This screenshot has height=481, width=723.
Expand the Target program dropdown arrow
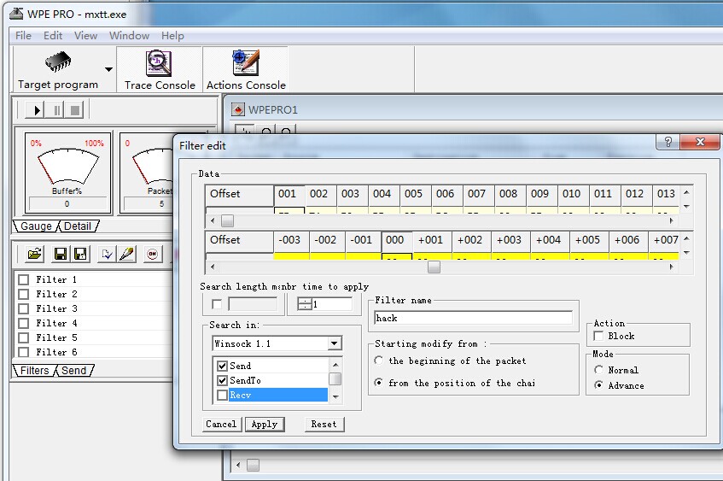pos(108,70)
